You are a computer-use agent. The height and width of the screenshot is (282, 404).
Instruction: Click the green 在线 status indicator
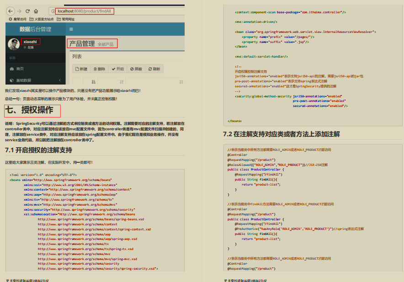pos(29,48)
